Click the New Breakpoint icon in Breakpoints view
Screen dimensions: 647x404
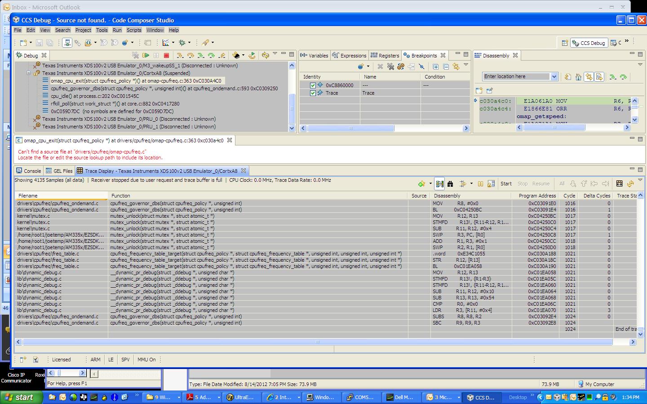361,66
